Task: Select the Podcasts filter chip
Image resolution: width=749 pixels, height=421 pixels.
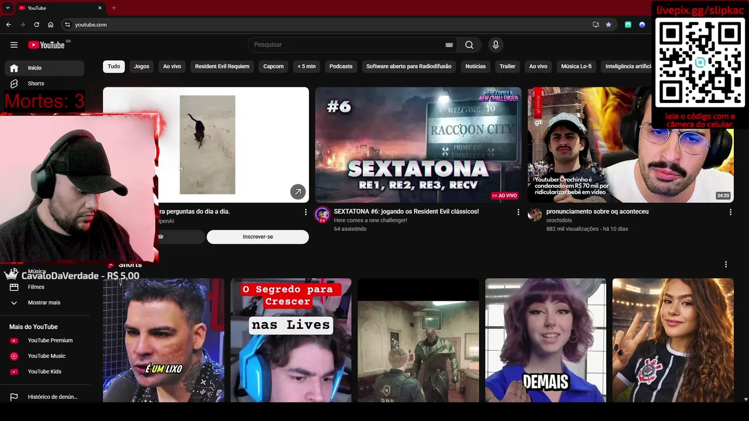Action: click(x=341, y=67)
